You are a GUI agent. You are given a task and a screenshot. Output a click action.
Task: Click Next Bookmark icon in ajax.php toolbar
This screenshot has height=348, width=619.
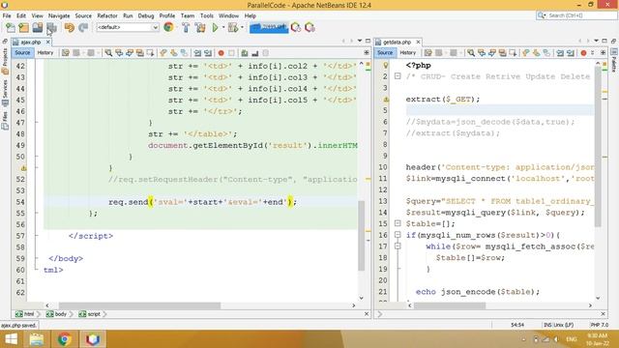(174, 53)
